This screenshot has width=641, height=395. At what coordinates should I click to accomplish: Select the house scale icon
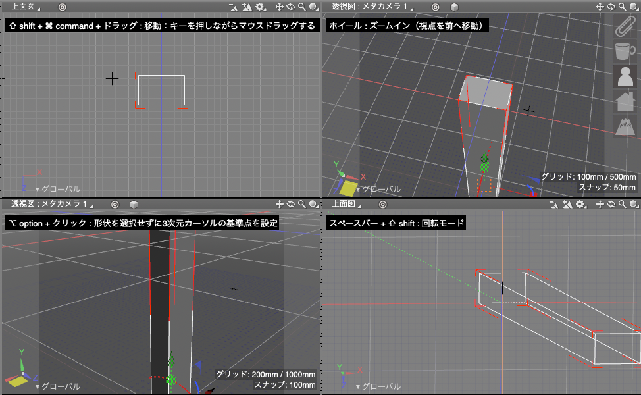[624, 101]
